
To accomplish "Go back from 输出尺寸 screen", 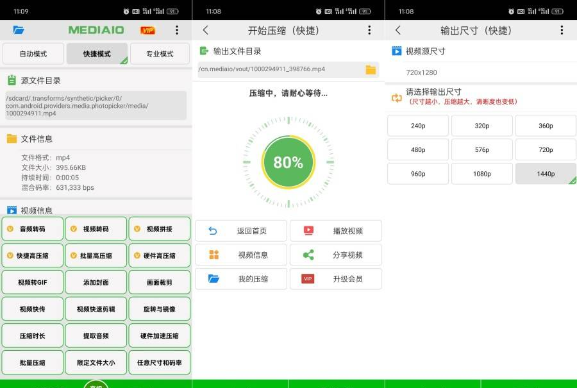I will (398, 30).
